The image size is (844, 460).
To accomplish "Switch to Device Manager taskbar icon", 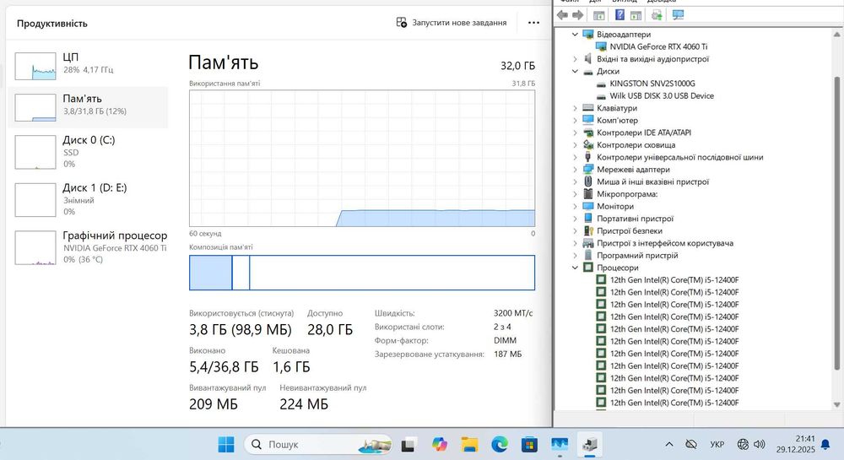I will (590, 445).
